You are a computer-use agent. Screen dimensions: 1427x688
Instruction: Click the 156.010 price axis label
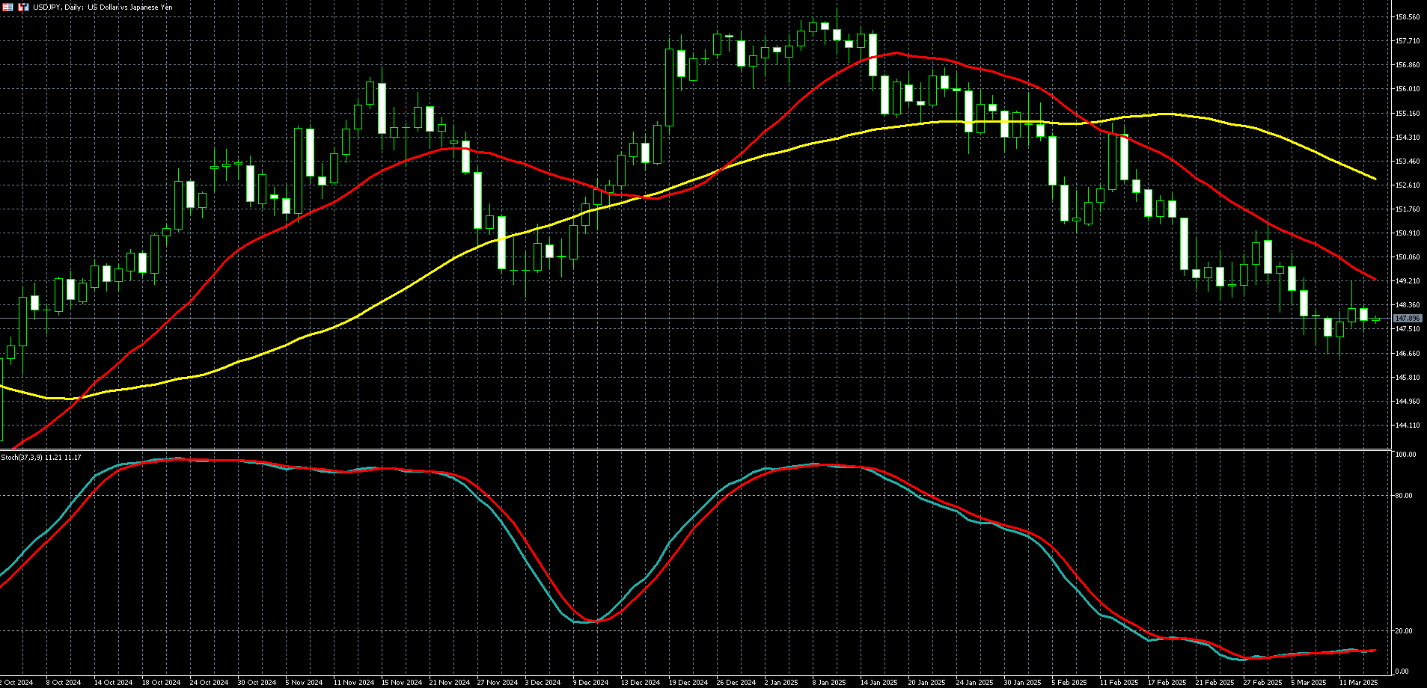click(x=1408, y=89)
